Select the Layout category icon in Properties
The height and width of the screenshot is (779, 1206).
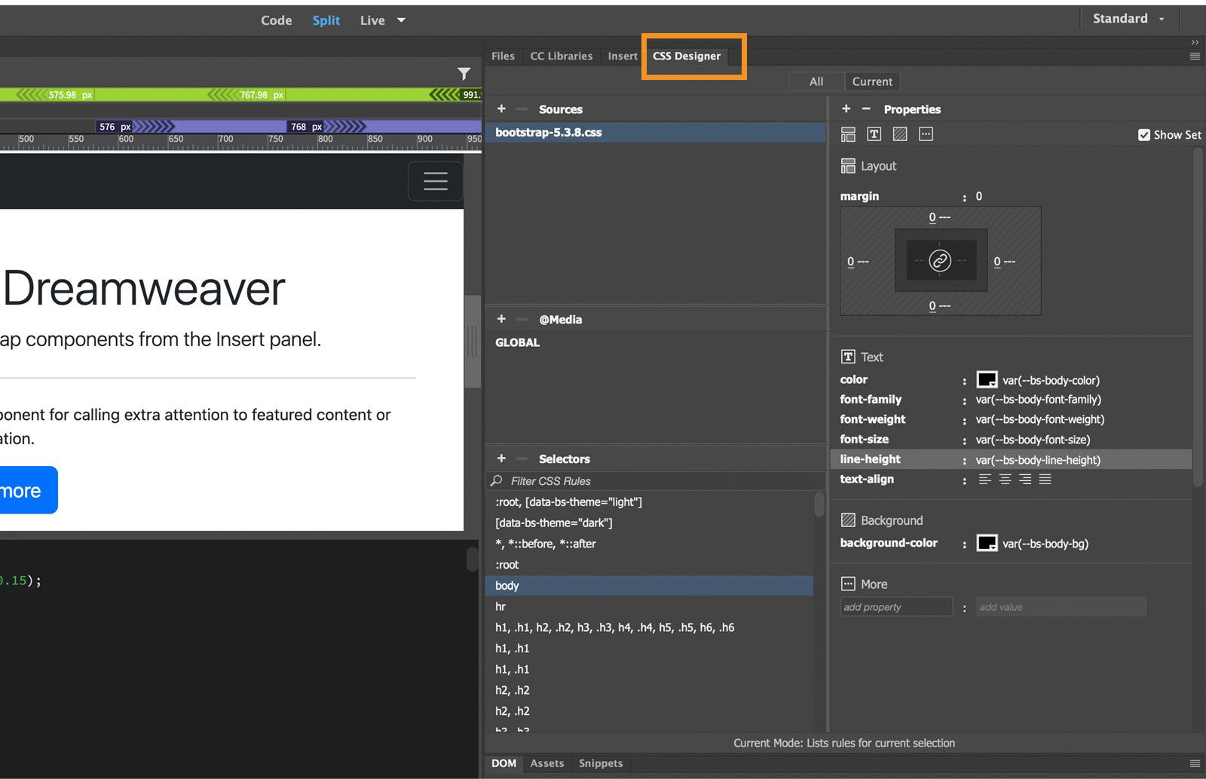click(848, 133)
